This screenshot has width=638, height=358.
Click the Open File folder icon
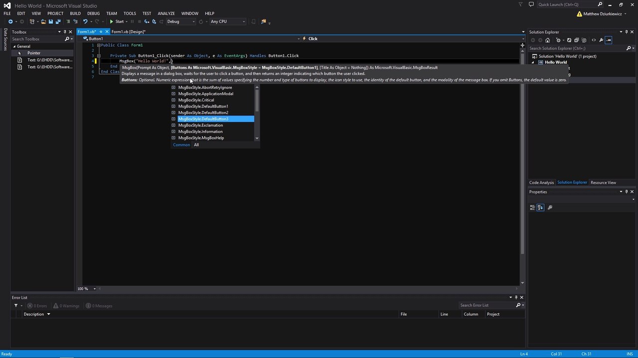pos(43,21)
